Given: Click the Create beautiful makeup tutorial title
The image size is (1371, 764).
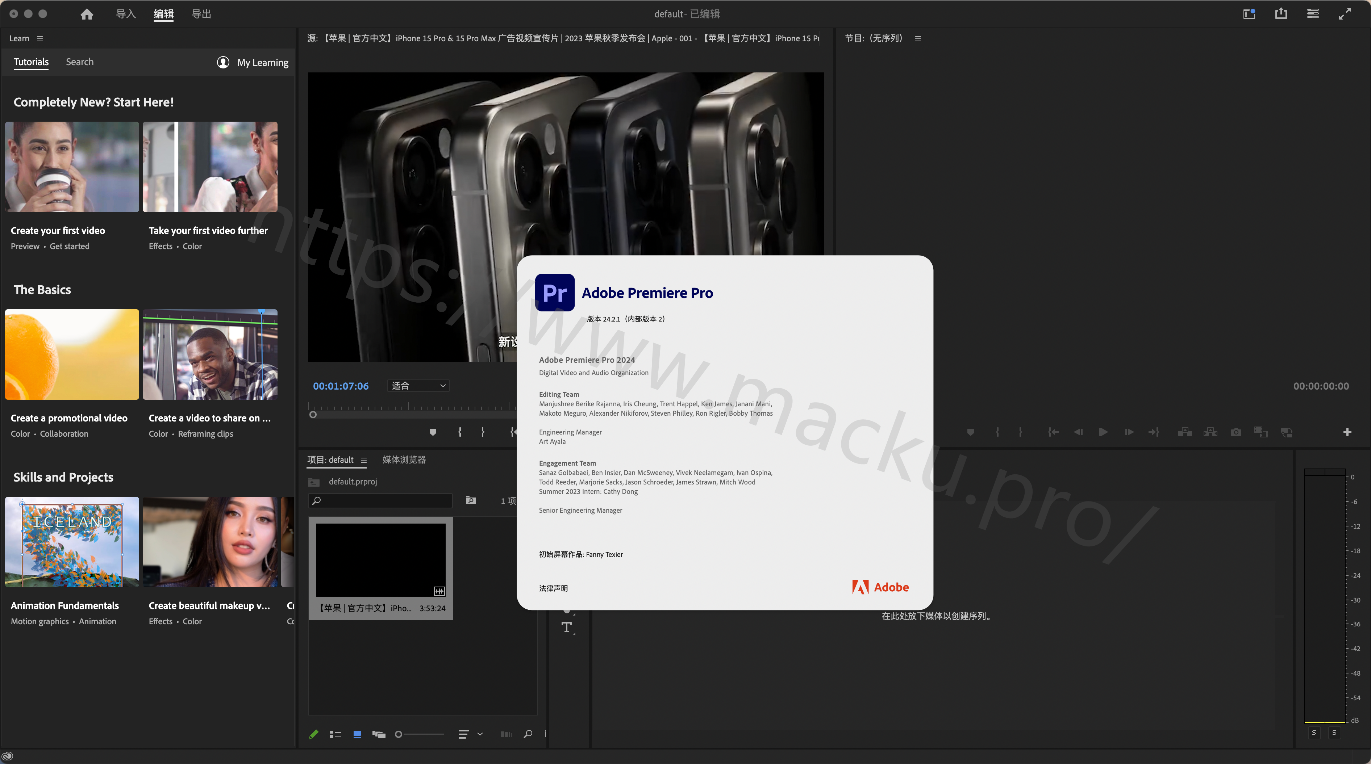Looking at the screenshot, I should point(209,605).
